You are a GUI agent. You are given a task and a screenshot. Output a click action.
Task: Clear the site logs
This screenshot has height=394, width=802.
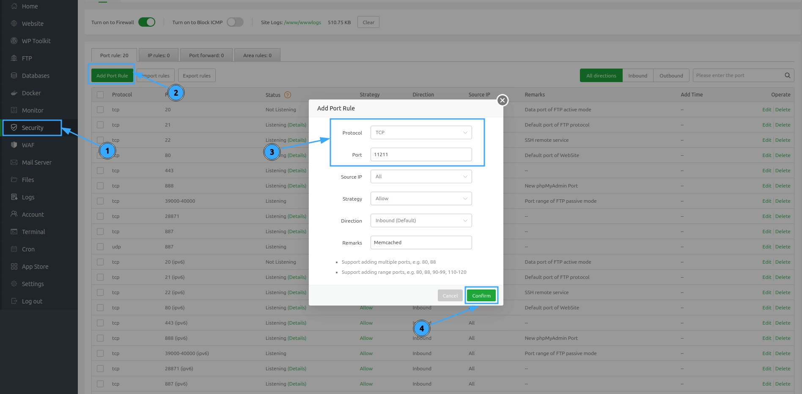click(x=368, y=22)
